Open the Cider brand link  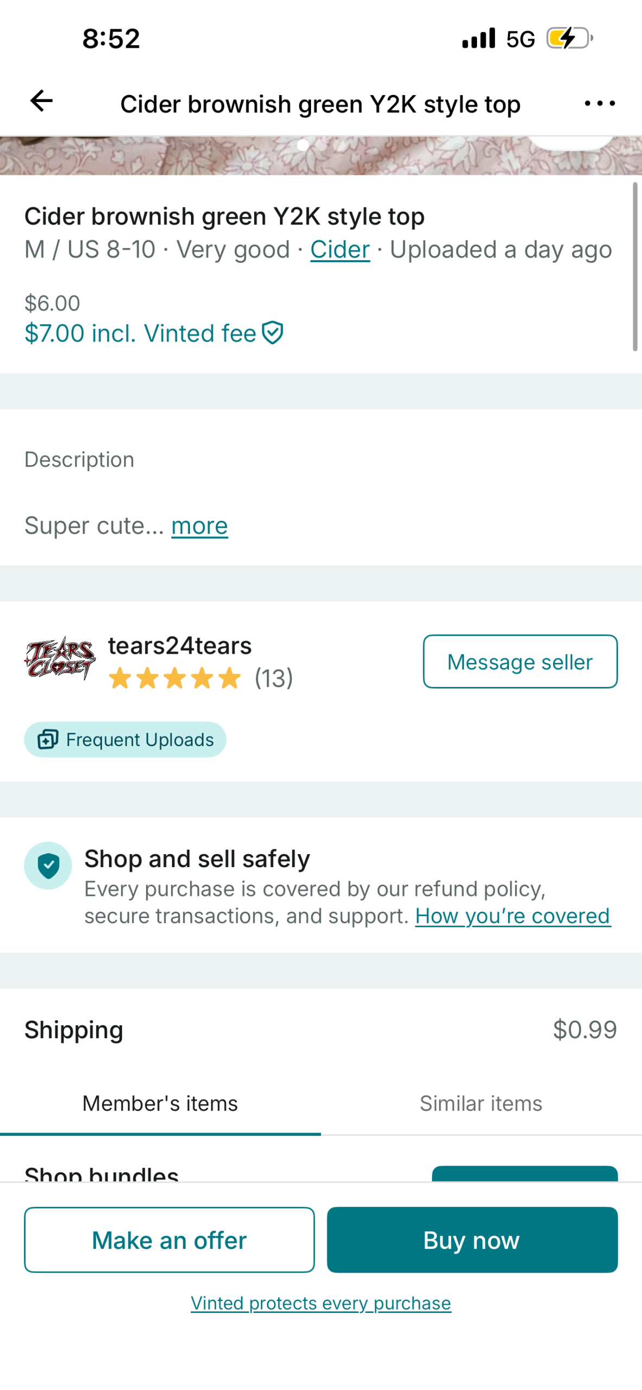click(340, 250)
